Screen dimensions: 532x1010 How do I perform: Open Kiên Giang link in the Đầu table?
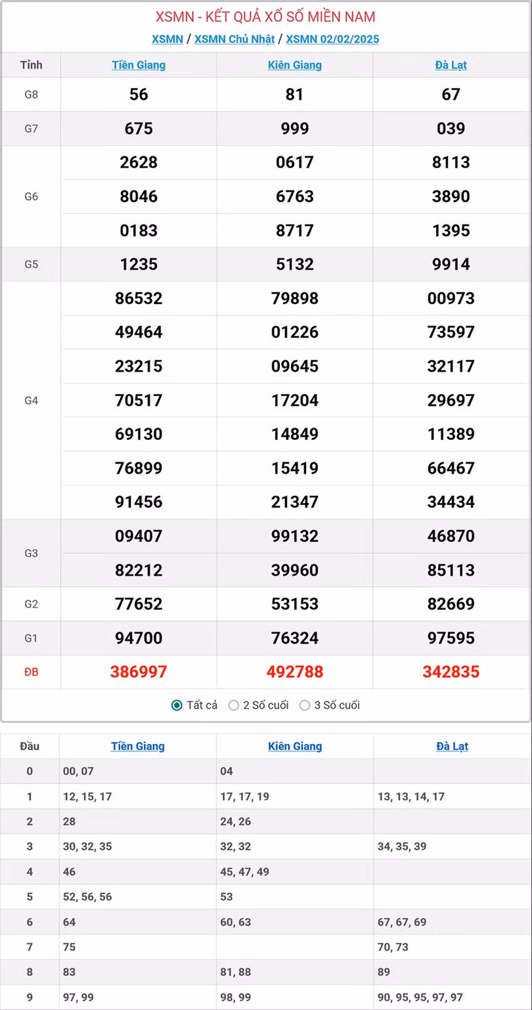[295, 746]
